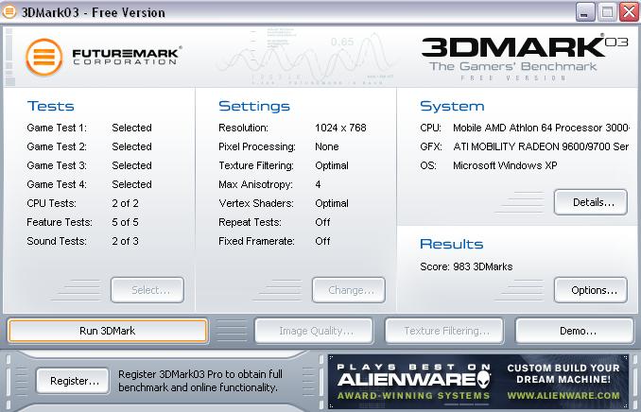Click the WWW.ALIENWARE.COM text in banner
The width and height of the screenshot is (641, 412).
563,396
